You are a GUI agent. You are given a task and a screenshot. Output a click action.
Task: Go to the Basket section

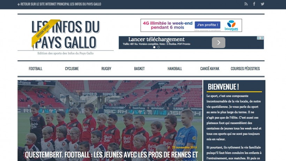coord(140,69)
